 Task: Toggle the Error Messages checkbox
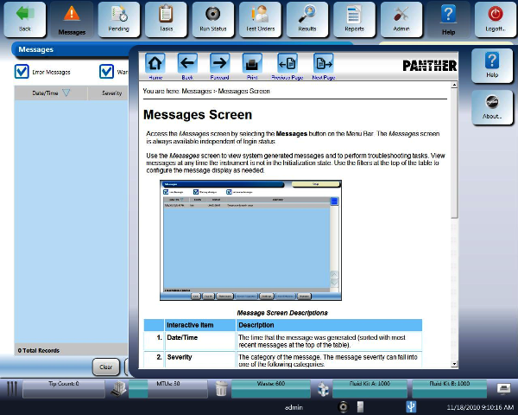22,72
